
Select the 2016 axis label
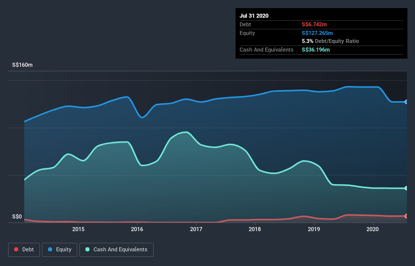pyautogui.click(x=137, y=229)
